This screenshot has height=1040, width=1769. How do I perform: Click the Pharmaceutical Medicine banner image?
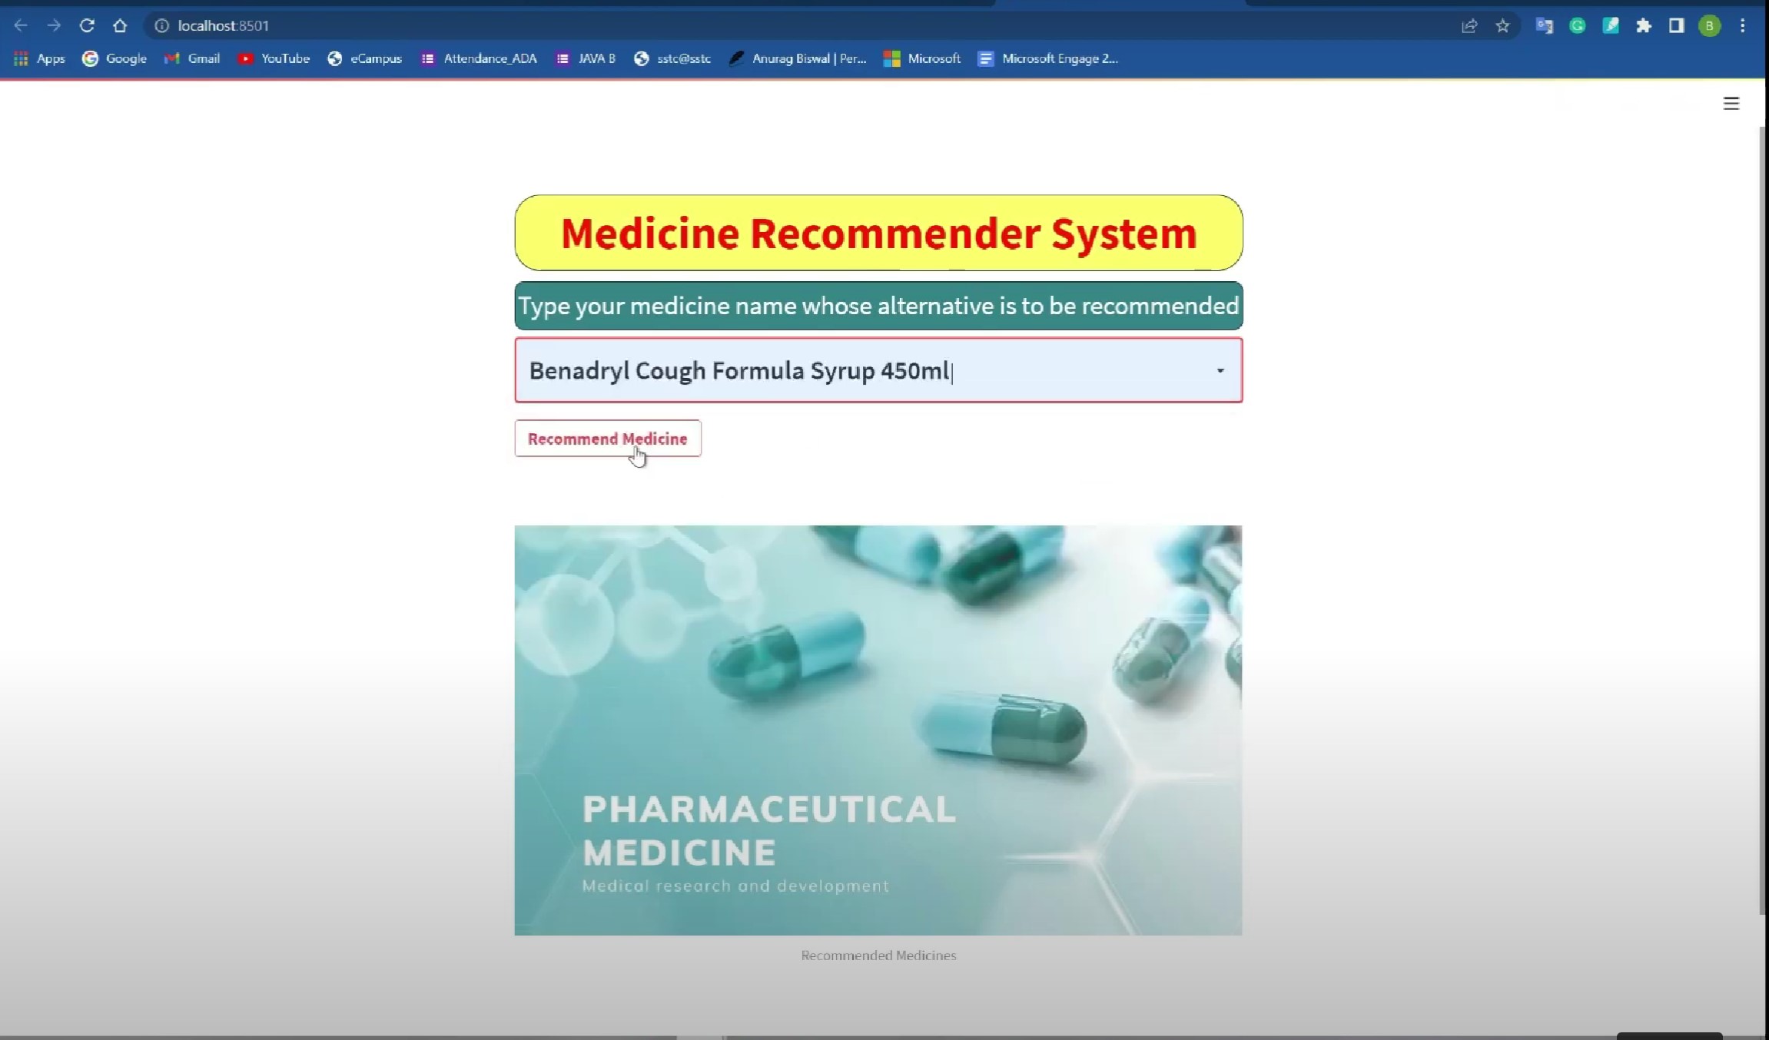point(878,730)
